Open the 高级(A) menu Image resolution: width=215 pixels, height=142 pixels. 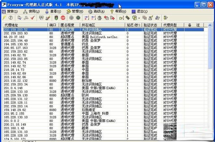[x=96, y=11]
